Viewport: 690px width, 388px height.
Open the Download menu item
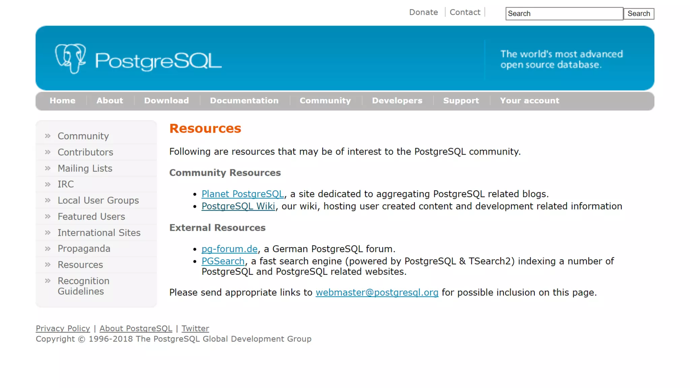coord(166,101)
